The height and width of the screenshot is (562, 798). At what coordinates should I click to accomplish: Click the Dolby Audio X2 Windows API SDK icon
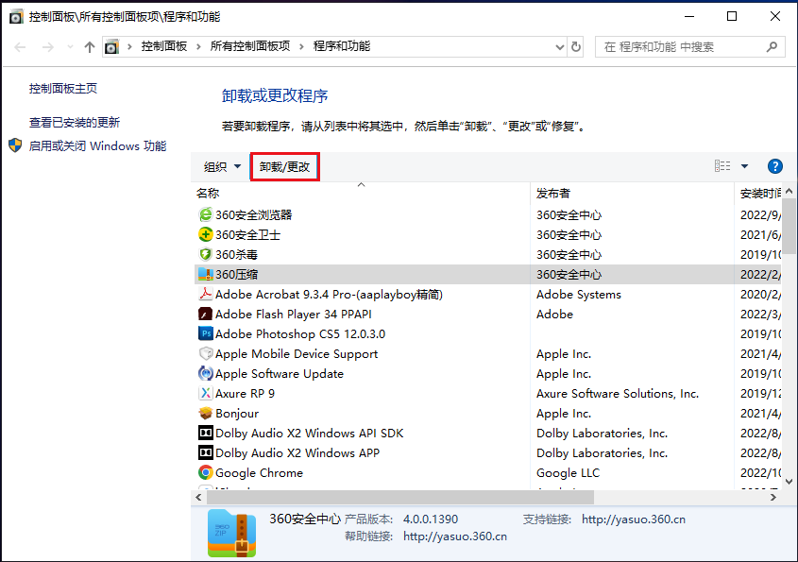click(x=205, y=434)
